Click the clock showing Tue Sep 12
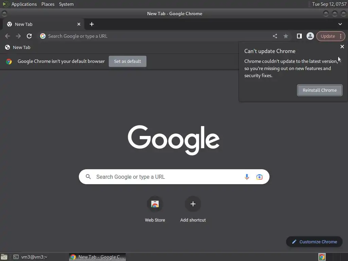Screen dimensions: 348x261 (329, 4)
